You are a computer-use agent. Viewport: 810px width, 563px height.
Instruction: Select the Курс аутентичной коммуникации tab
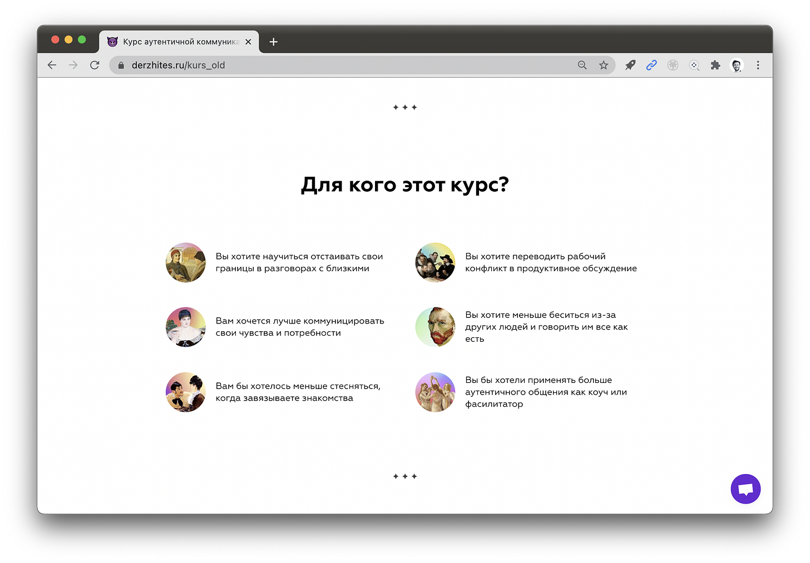tap(179, 42)
